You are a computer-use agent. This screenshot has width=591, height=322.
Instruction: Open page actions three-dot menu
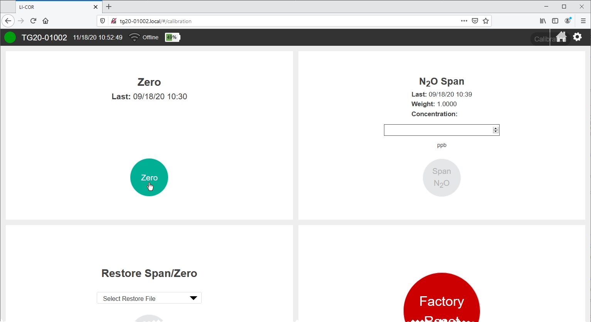(464, 21)
